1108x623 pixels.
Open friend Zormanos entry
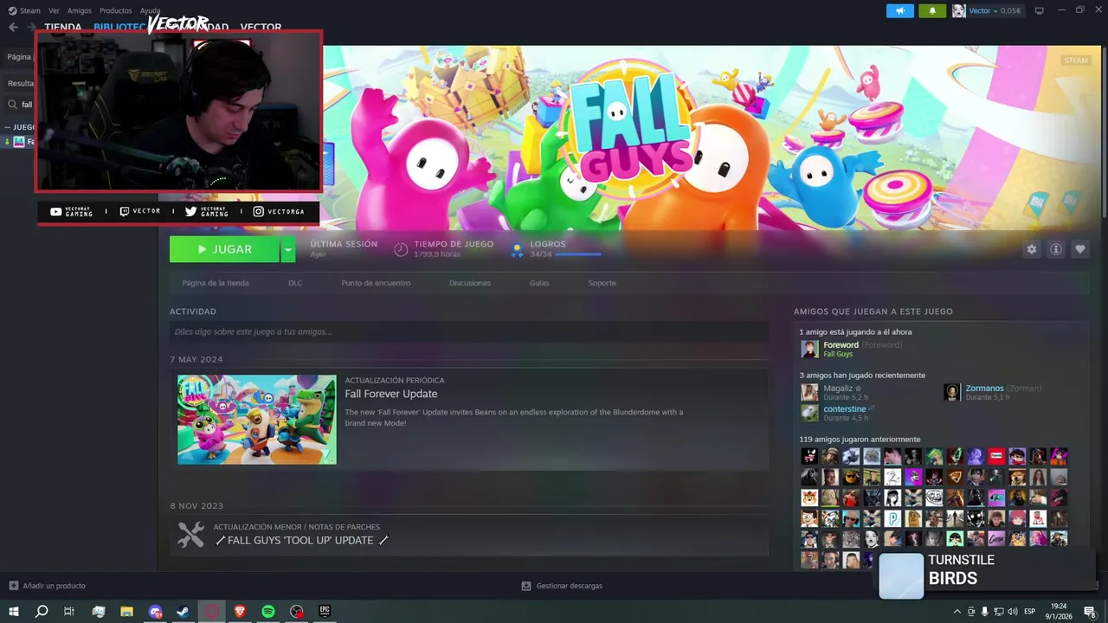click(993, 392)
